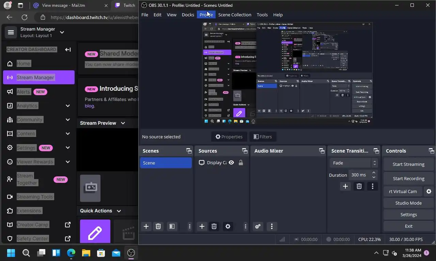Open source Properties button
The image size is (436, 261).
click(229, 137)
